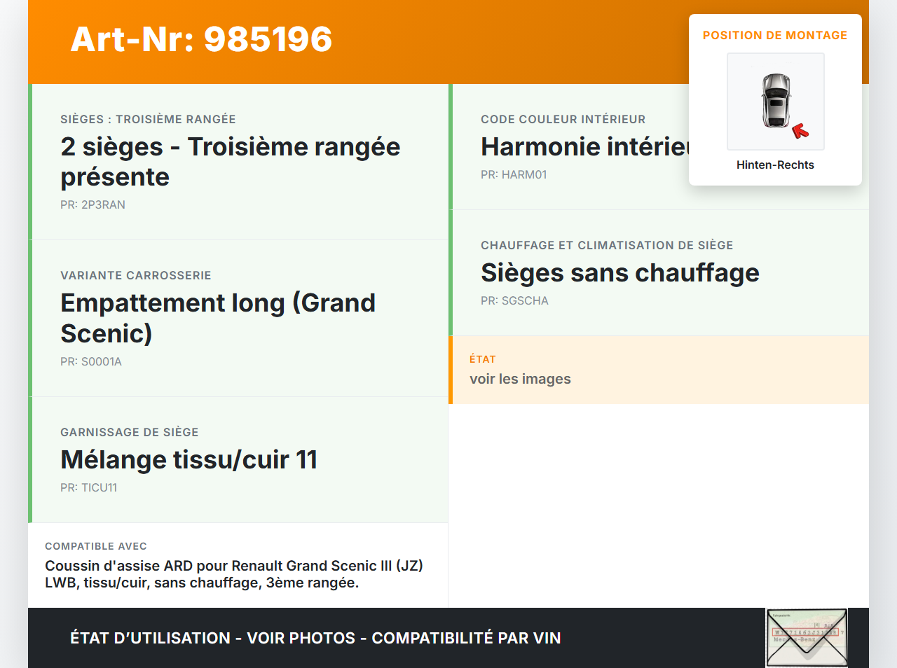897x668 pixels.
Task: Open the Compatibilité par VIN menu entry
Action: [468, 639]
